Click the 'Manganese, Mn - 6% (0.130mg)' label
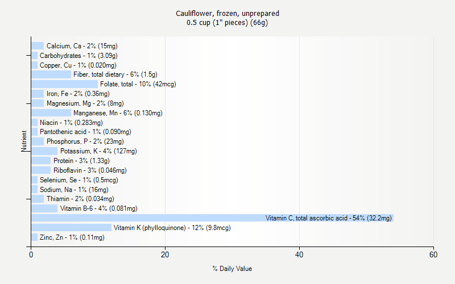 [x=118, y=113]
